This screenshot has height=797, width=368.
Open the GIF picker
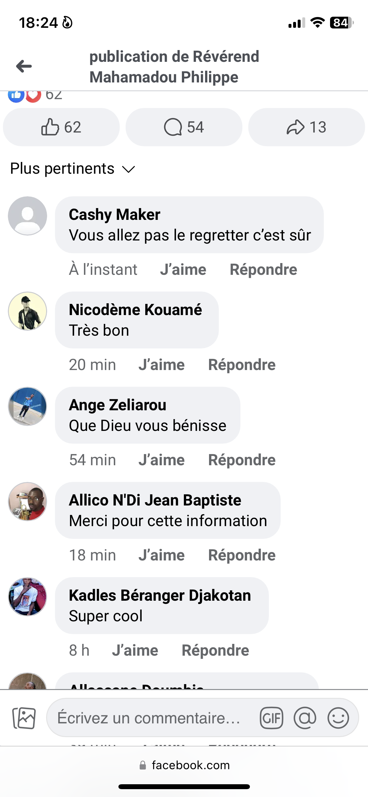point(271,718)
